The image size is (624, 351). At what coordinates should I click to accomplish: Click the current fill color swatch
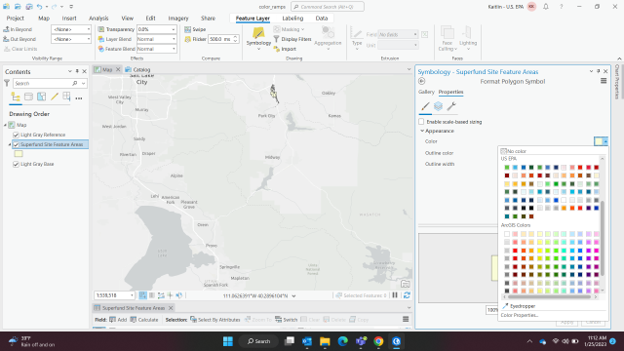tap(599, 141)
